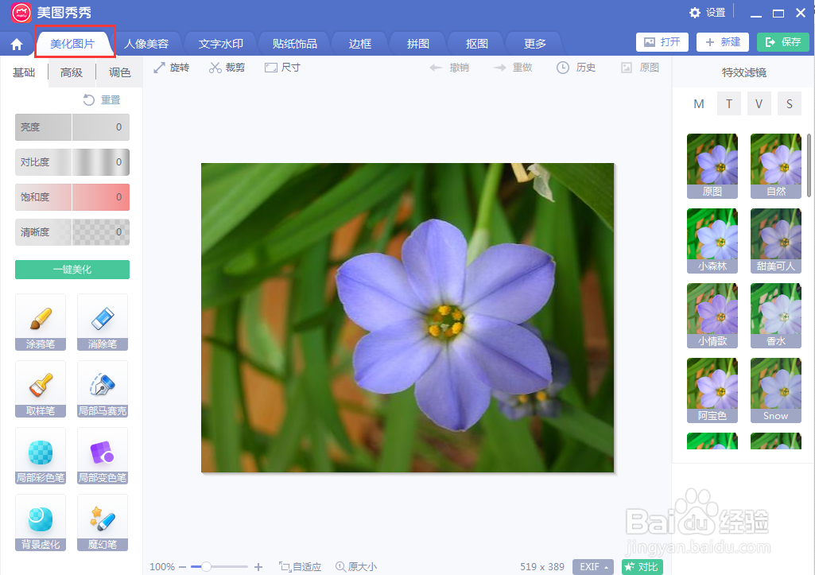Open the 背景虚化 background blur tool

40,522
